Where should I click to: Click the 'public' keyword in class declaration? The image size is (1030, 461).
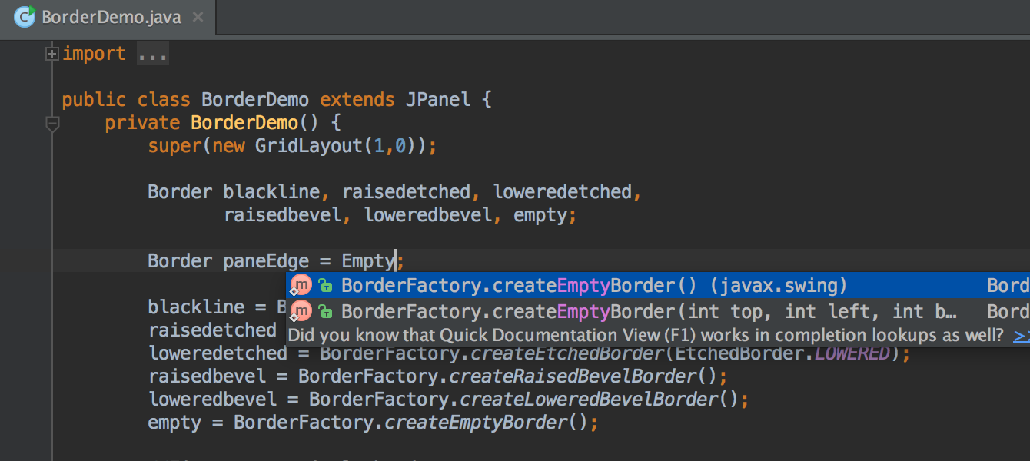click(x=94, y=100)
